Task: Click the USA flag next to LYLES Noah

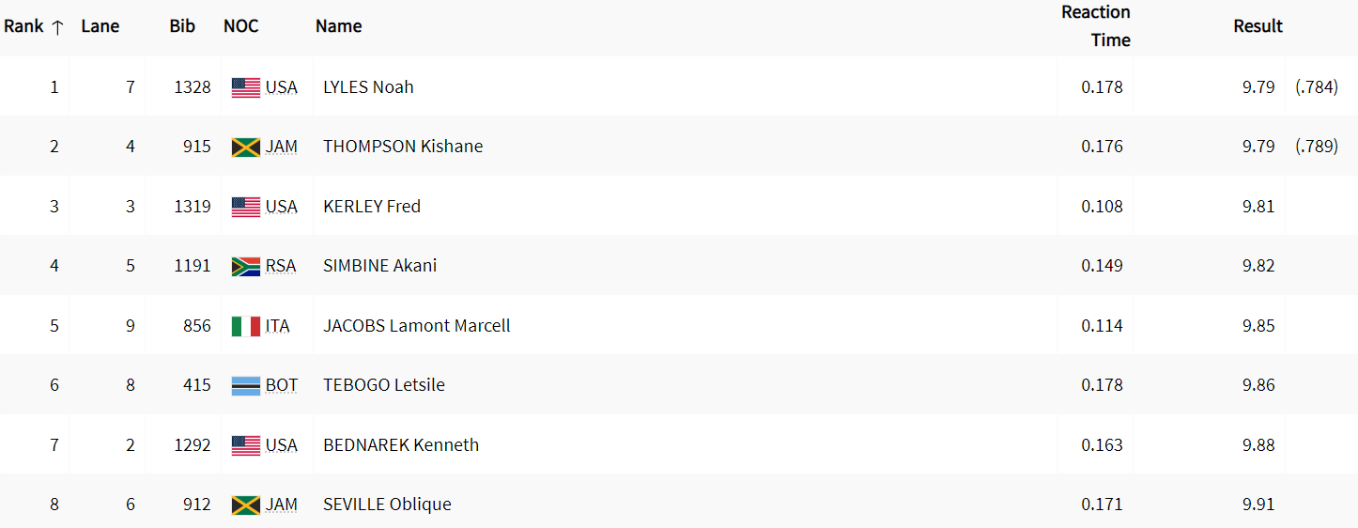Action: pyautogui.click(x=245, y=87)
